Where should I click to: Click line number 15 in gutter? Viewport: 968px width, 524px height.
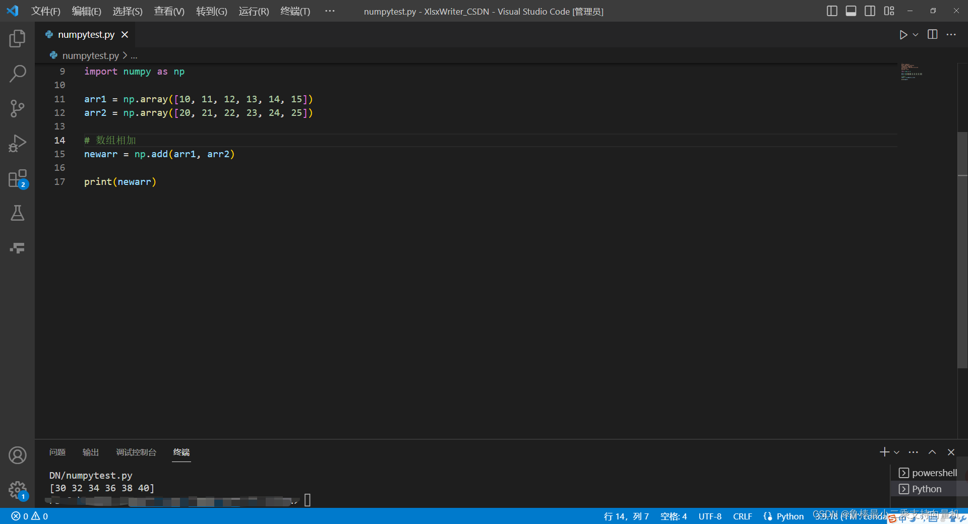tap(59, 154)
